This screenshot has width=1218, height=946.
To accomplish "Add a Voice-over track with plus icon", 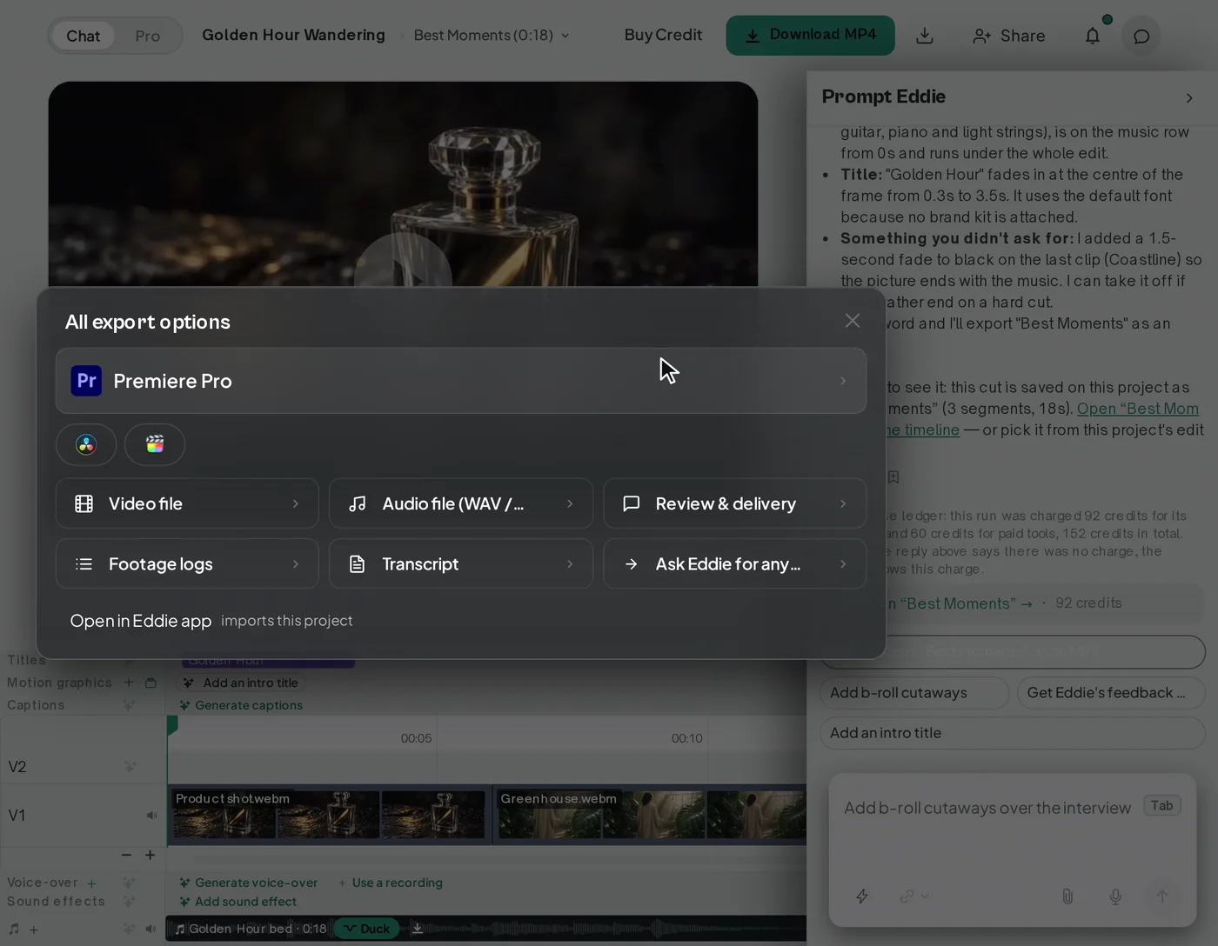I will [x=91, y=883].
